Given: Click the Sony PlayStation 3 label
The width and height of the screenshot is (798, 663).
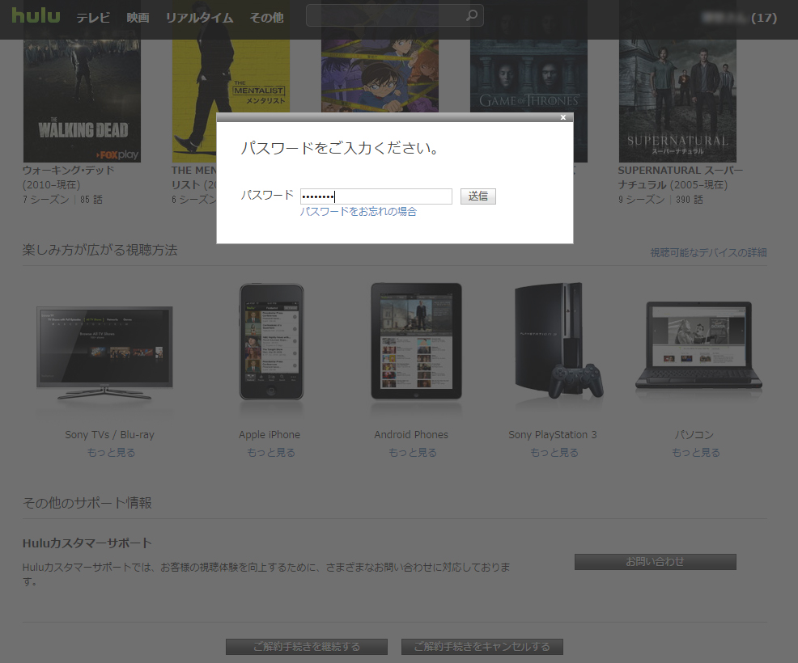Looking at the screenshot, I should click(x=553, y=435).
